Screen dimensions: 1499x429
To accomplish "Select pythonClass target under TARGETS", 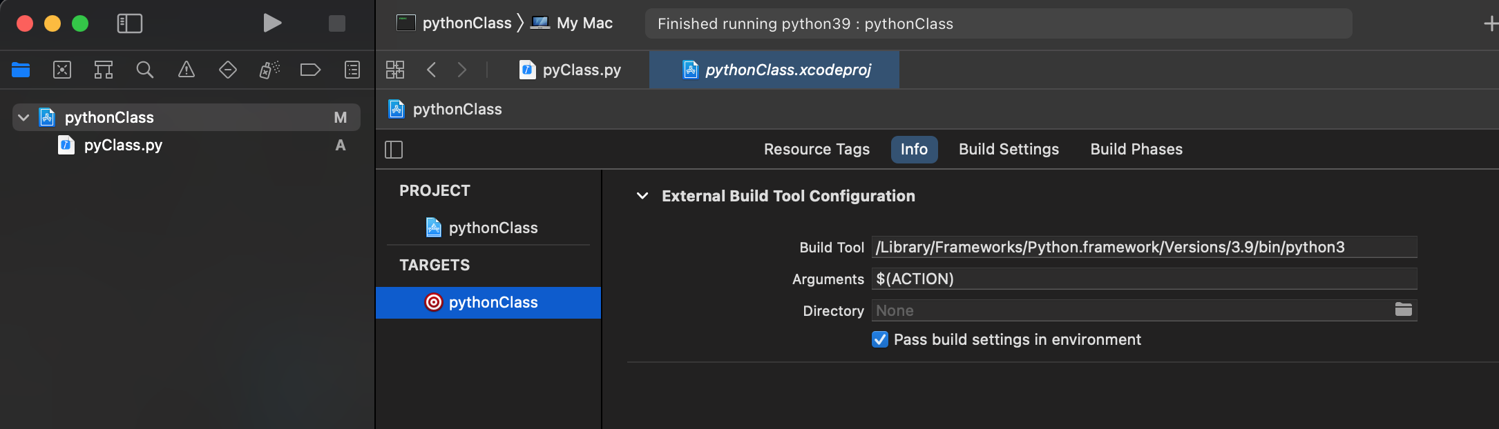I will (488, 303).
